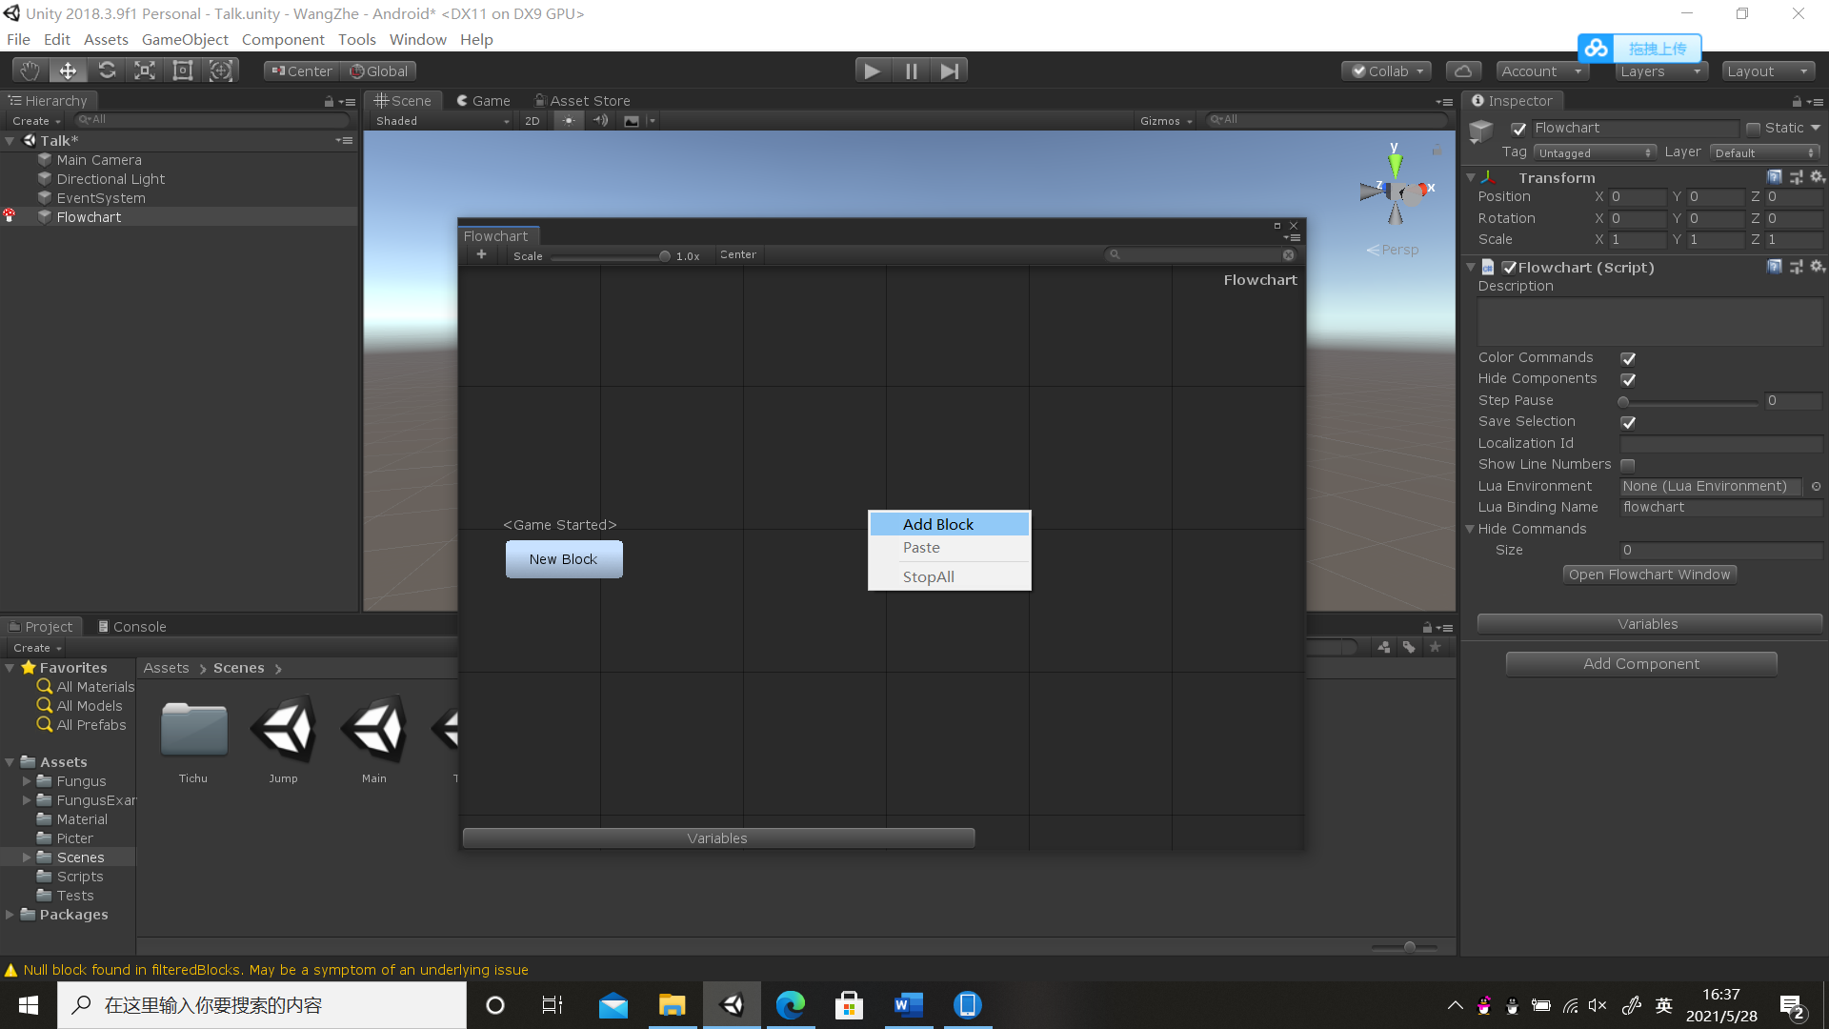
Task: Select the Rotate tool
Action: point(107,71)
